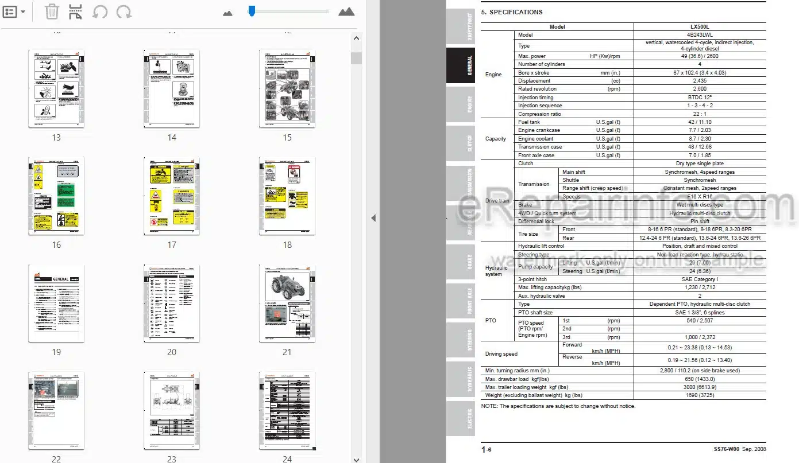Viewport: 799px width, 463px height.
Task: Select the page 24 thumbnail
Action: pyautogui.click(x=287, y=410)
